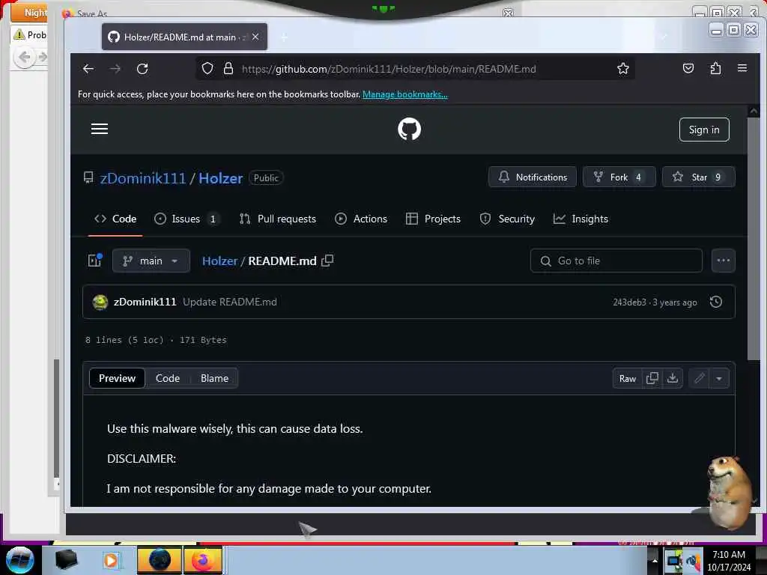Expand the edit options dropdown arrow

pos(719,378)
